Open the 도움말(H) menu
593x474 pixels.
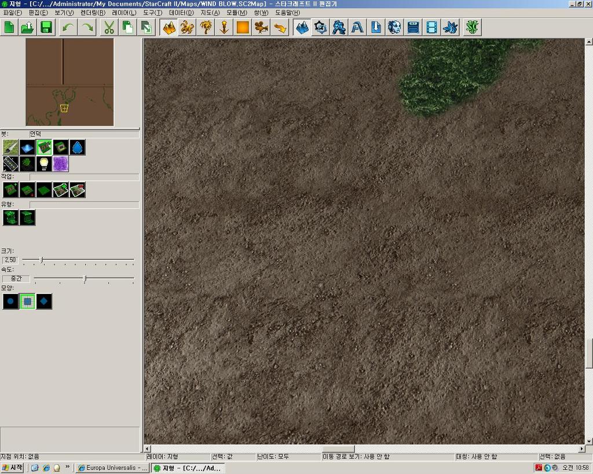pyautogui.click(x=287, y=13)
